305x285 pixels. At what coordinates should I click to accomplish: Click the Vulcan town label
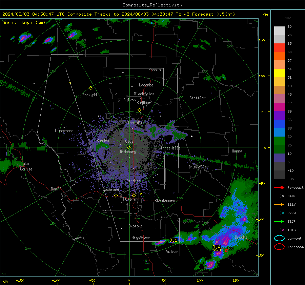pos(172,252)
